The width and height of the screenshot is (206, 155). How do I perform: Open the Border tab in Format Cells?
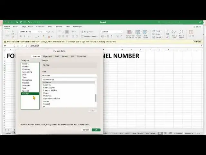65,57
